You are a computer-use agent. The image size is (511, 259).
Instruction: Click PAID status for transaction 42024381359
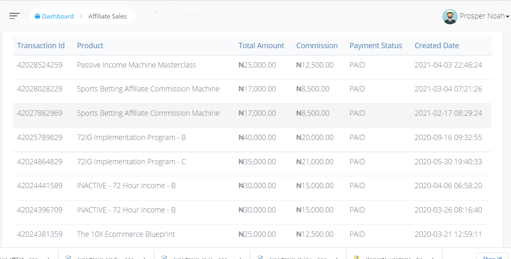click(357, 234)
